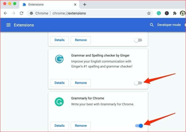Click the Extensions page title in blue header

pos(24,25)
